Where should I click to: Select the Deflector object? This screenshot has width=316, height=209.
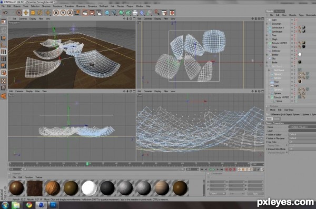click(x=276, y=51)
